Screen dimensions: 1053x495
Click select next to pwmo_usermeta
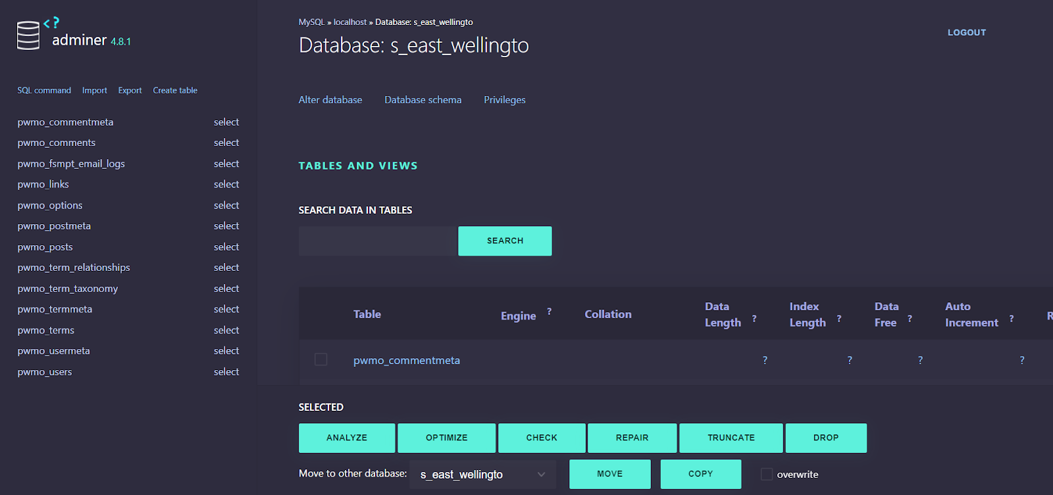coord(226,351)
